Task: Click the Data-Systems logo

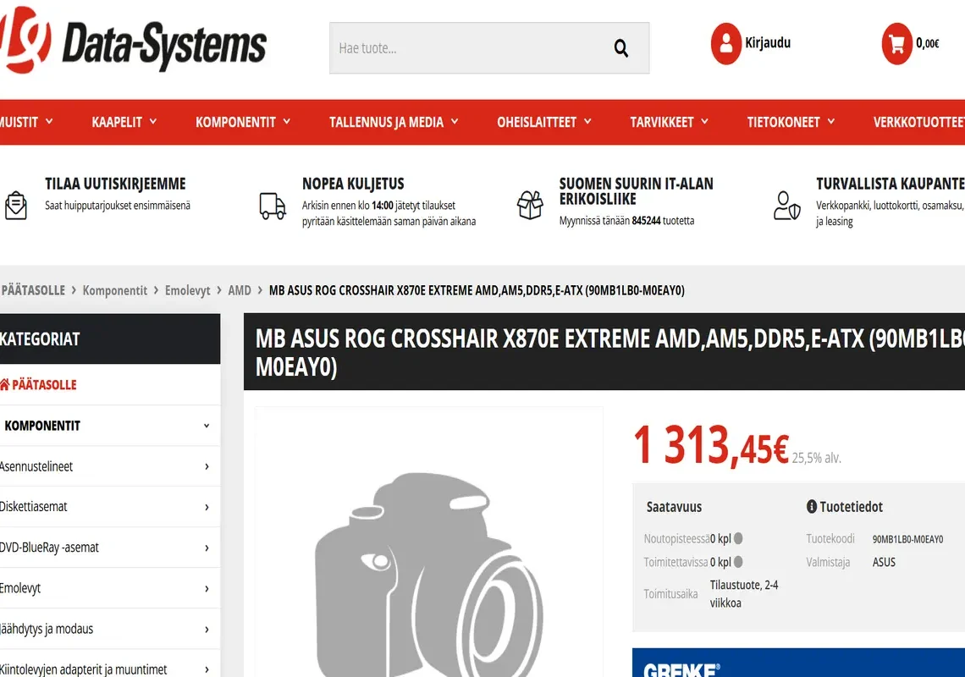Action: [x=134, y=41]
